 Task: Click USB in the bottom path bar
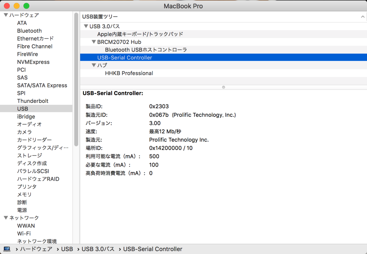[x=67, y=249]
